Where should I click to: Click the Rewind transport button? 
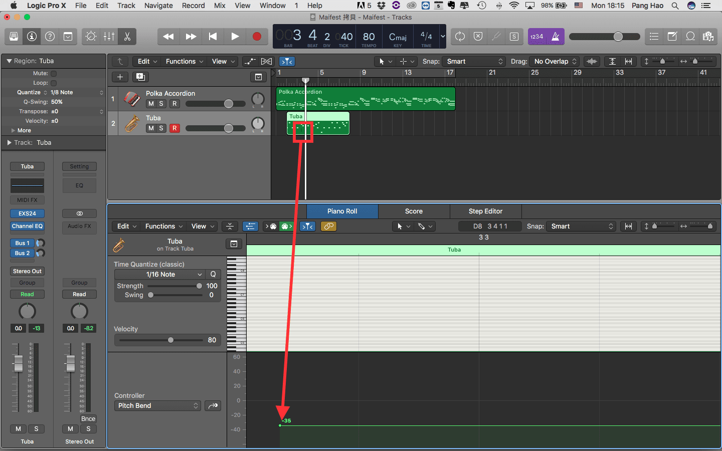coord(168,37)
